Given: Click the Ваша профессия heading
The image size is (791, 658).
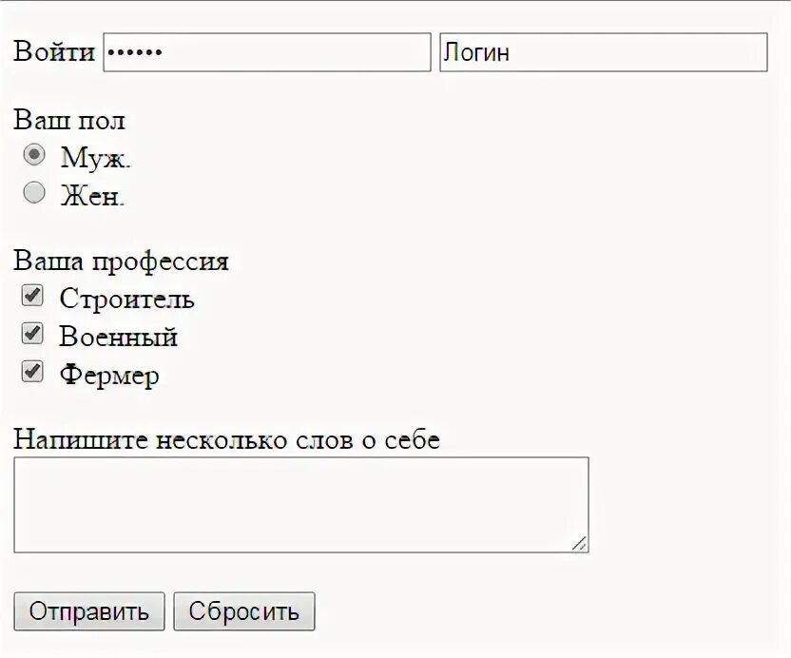Looking at the screenshot, I should coord(121,261).
